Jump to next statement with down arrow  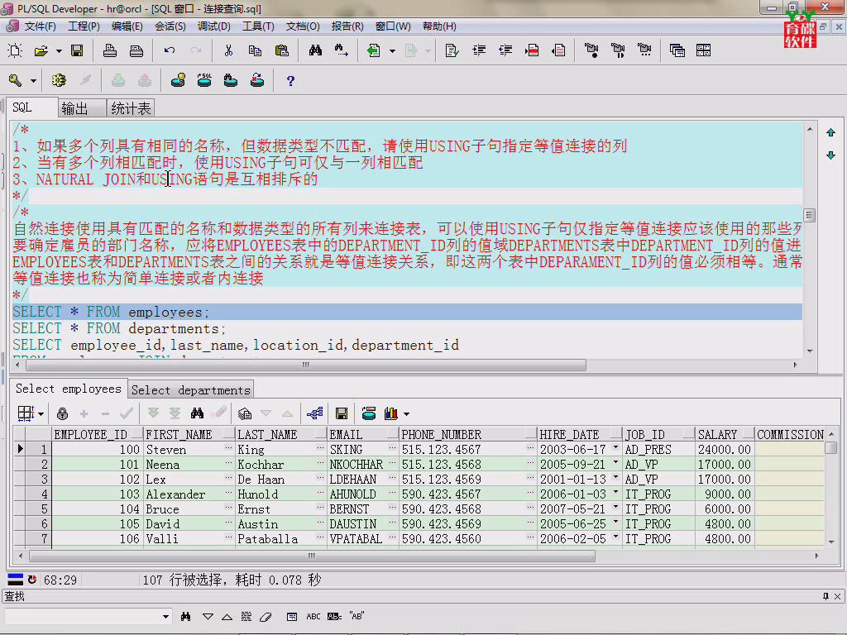pyautogui.click(x=830, y=155)
